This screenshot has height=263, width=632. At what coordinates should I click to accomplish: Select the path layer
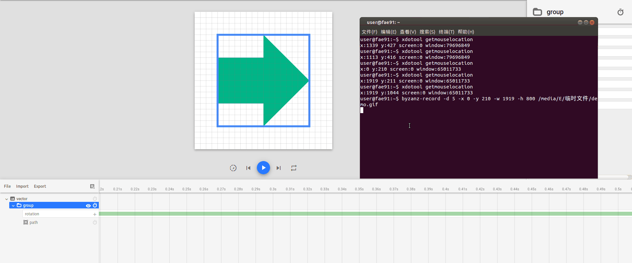point(34,223)
